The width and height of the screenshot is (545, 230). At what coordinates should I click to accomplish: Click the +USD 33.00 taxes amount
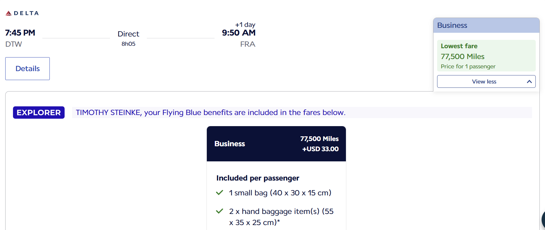[x=320, y=149]
